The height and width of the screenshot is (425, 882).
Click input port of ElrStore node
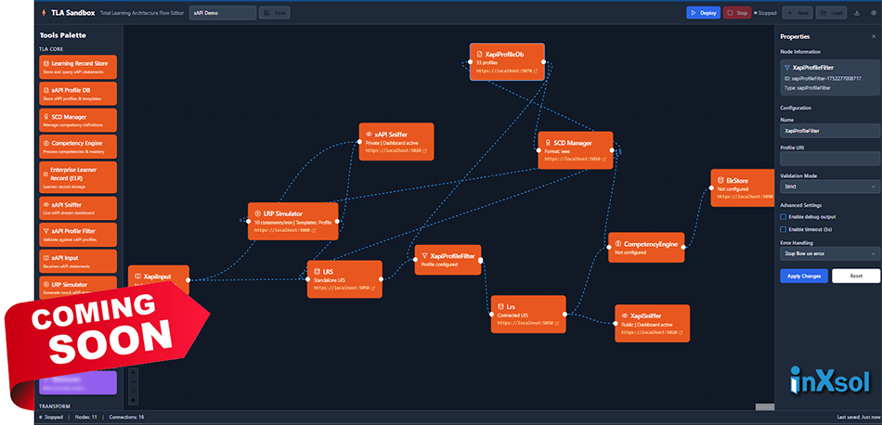(x=711, y=187)
